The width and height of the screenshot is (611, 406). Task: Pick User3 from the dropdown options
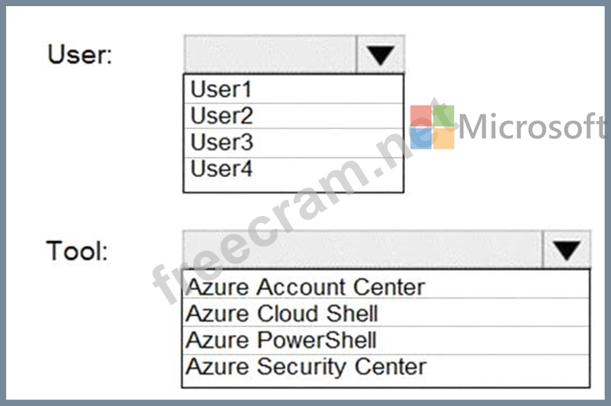(294, 143)
